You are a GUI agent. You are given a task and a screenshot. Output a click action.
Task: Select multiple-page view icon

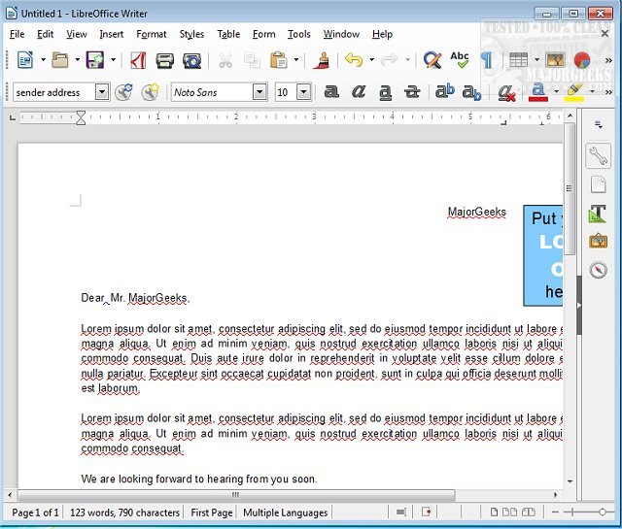509,512
